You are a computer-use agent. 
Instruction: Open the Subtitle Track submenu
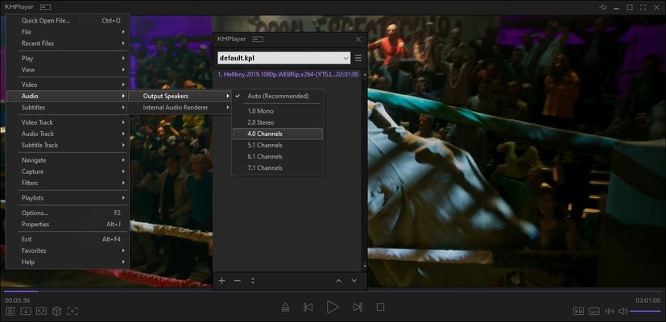(68, 145)
